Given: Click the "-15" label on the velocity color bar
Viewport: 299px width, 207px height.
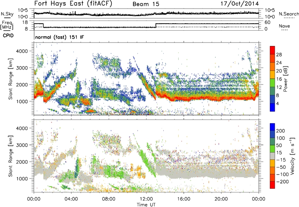Looking at the screenshot, I should [281, 160].
